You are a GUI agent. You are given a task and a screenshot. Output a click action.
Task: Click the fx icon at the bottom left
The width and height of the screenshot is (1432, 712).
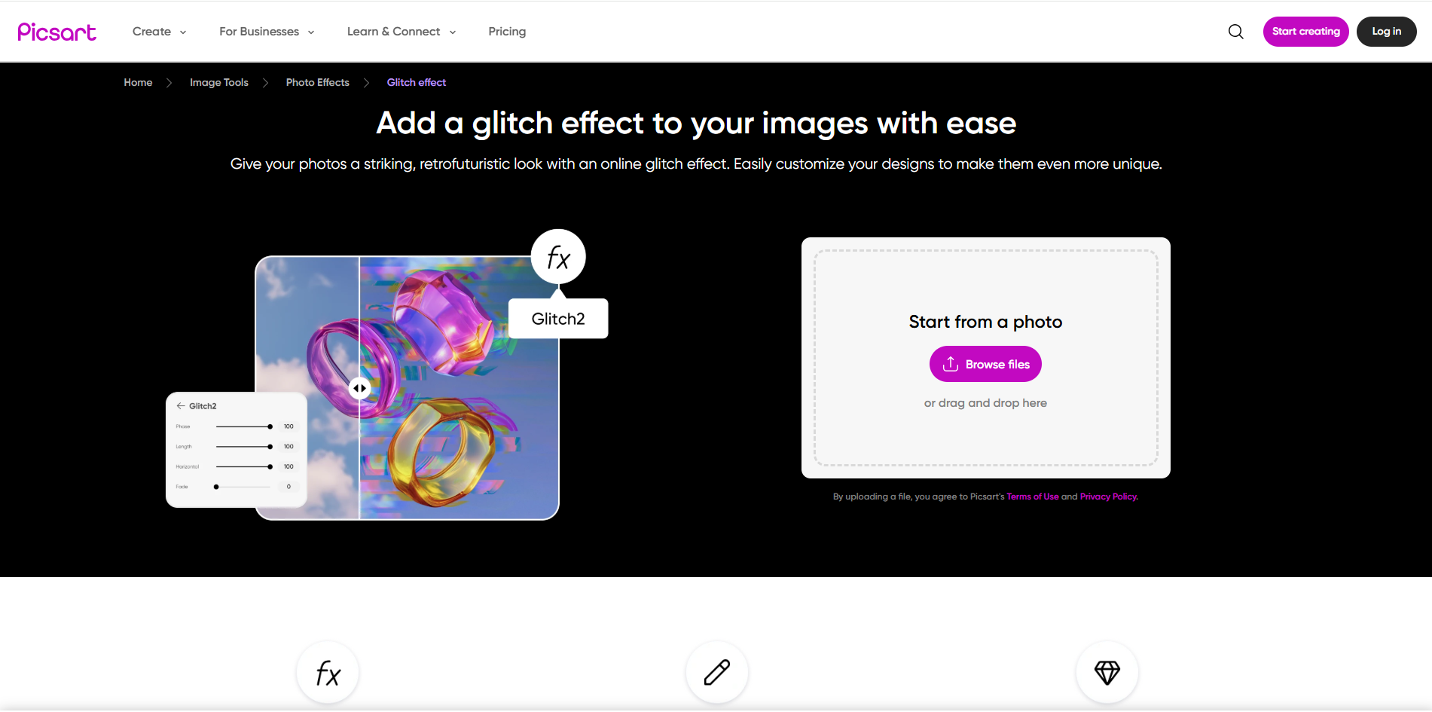(x=327, y=672)
